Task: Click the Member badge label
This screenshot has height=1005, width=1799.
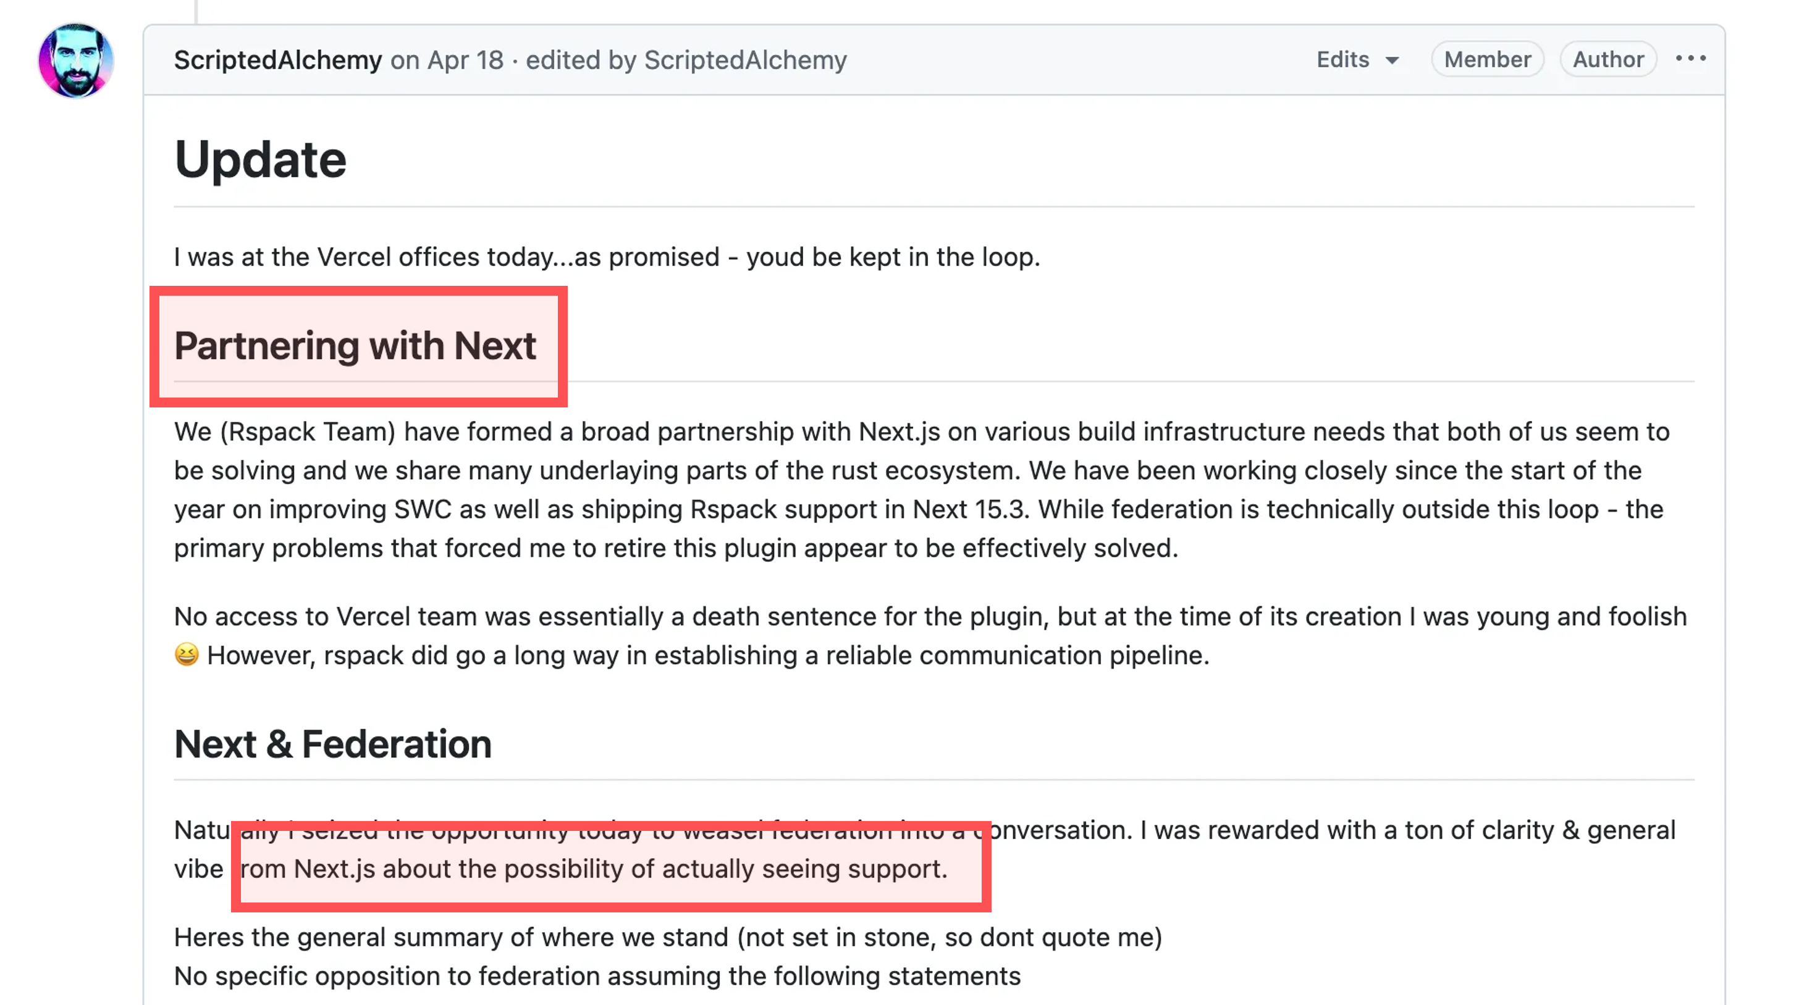Action: click(1488, 60)
